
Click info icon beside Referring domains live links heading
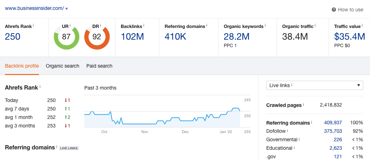click(57, 147)
